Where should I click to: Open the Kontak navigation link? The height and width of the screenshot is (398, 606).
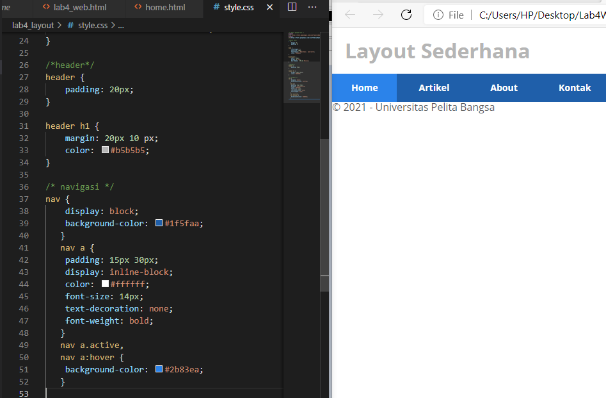574,87
